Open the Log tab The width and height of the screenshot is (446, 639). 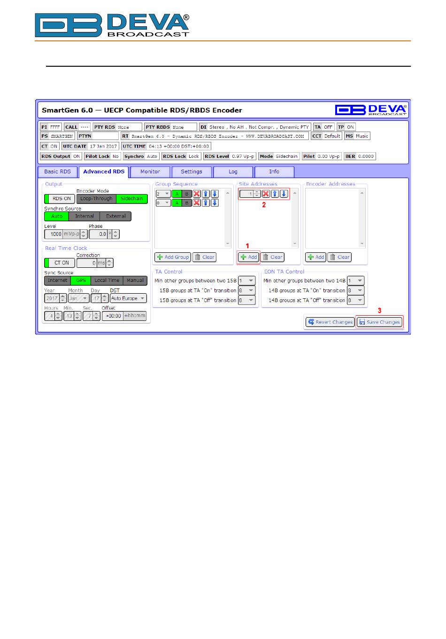pyautogui.click(x=233, y=172)
